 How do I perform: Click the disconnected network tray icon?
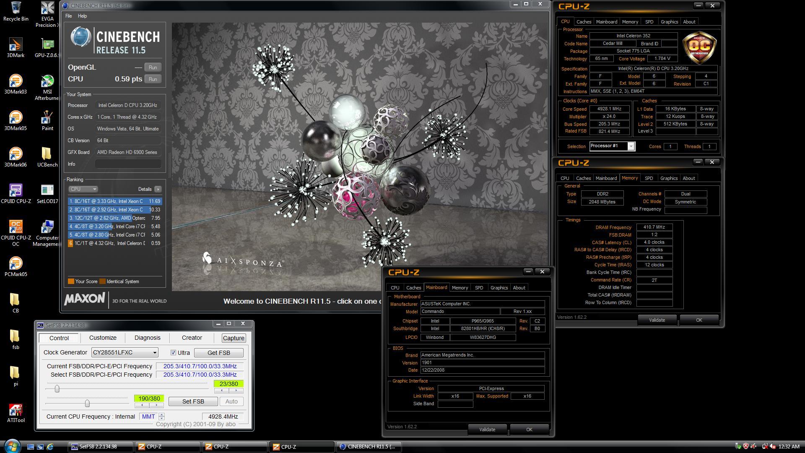pyautogui.click(x=764, y=447)
